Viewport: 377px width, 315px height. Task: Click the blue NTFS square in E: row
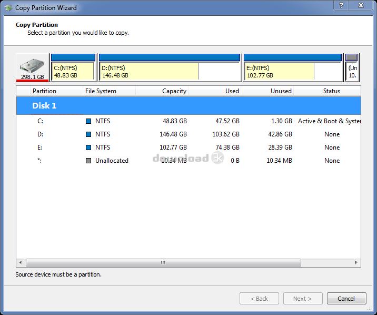pyautogui.click(x=88, y=147)
